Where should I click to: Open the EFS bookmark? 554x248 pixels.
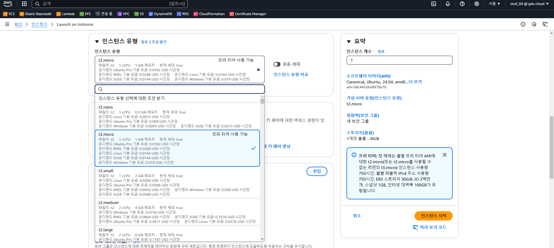85,14
